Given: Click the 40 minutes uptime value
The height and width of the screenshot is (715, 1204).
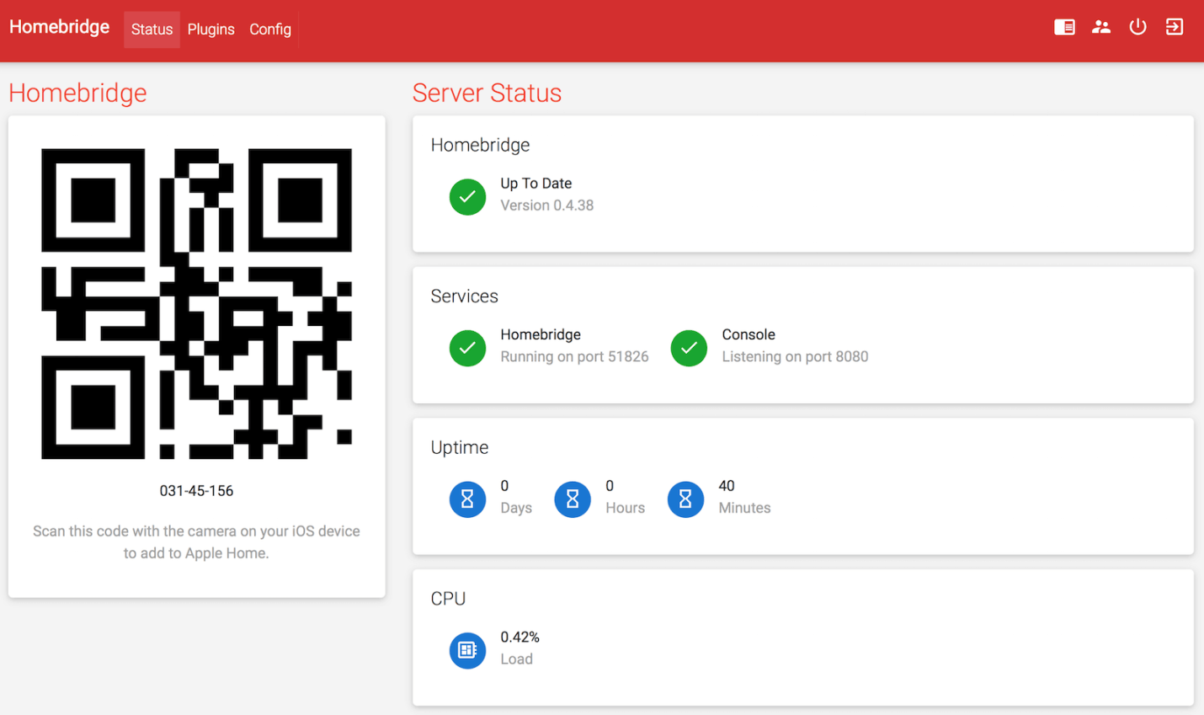Looking at the screenshot, I should coord(727,486).
